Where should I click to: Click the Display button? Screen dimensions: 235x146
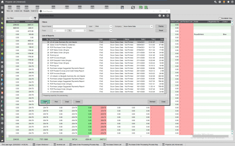161,26
